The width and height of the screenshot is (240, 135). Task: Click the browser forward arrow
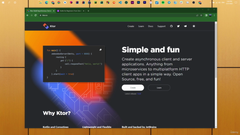click(31, 15)
